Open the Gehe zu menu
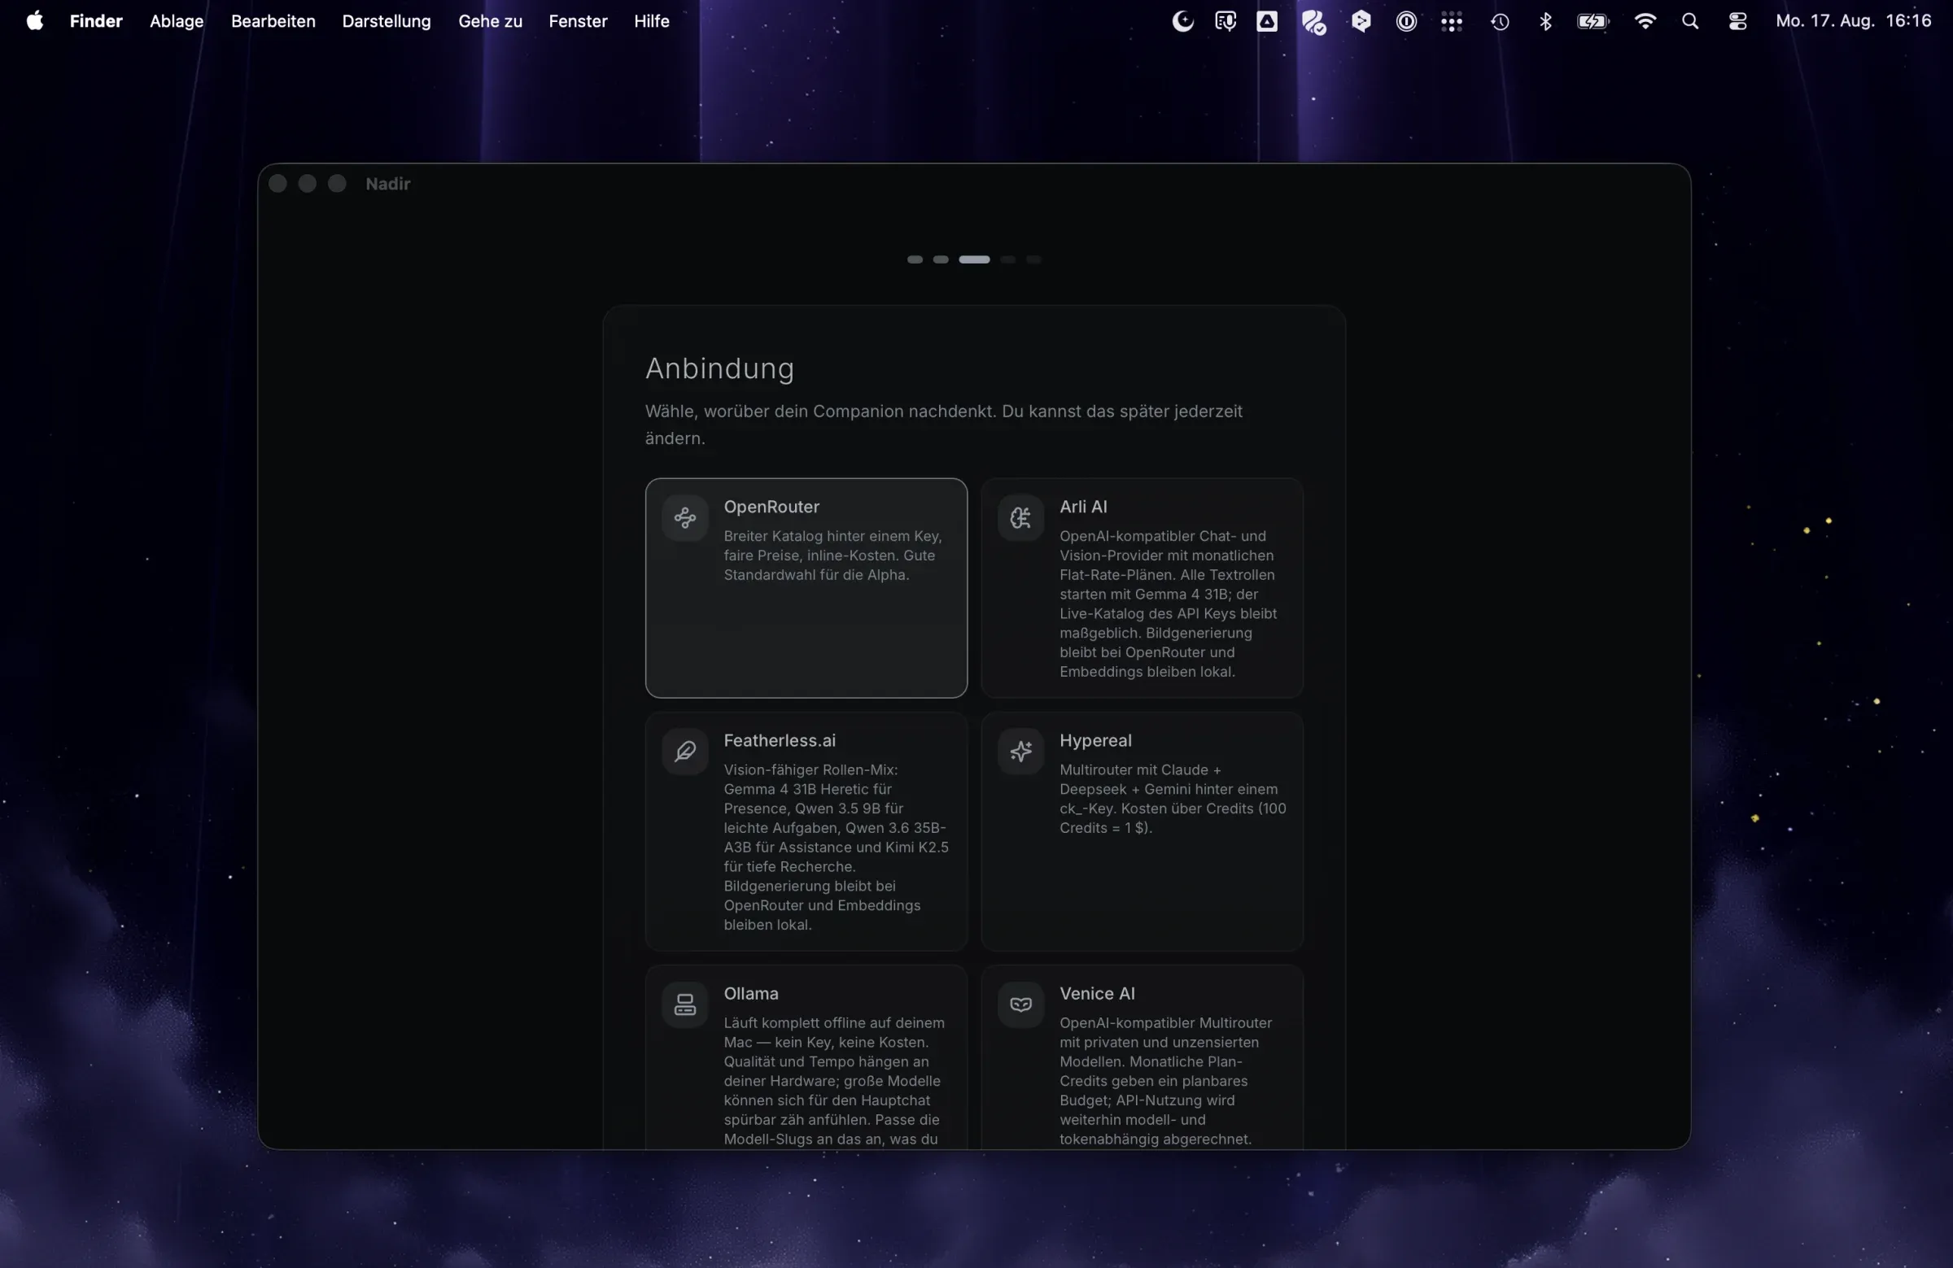The image size is (1953, 1268). (x=490, y=21)
